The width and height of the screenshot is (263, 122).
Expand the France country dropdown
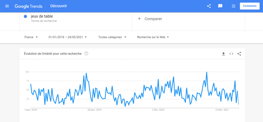31,37
